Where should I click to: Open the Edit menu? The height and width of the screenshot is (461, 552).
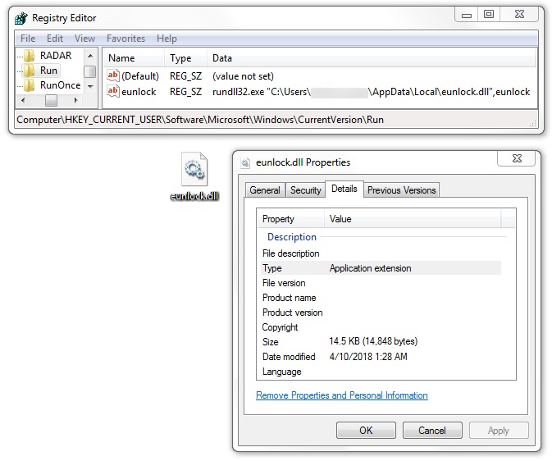tap(55, 39)
